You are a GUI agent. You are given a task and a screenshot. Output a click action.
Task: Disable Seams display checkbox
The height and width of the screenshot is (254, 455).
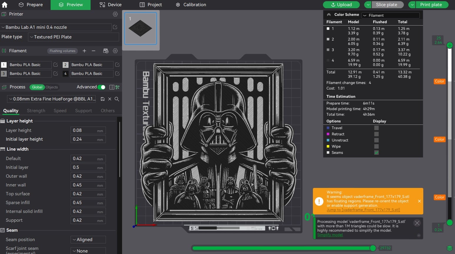[376, 152]
